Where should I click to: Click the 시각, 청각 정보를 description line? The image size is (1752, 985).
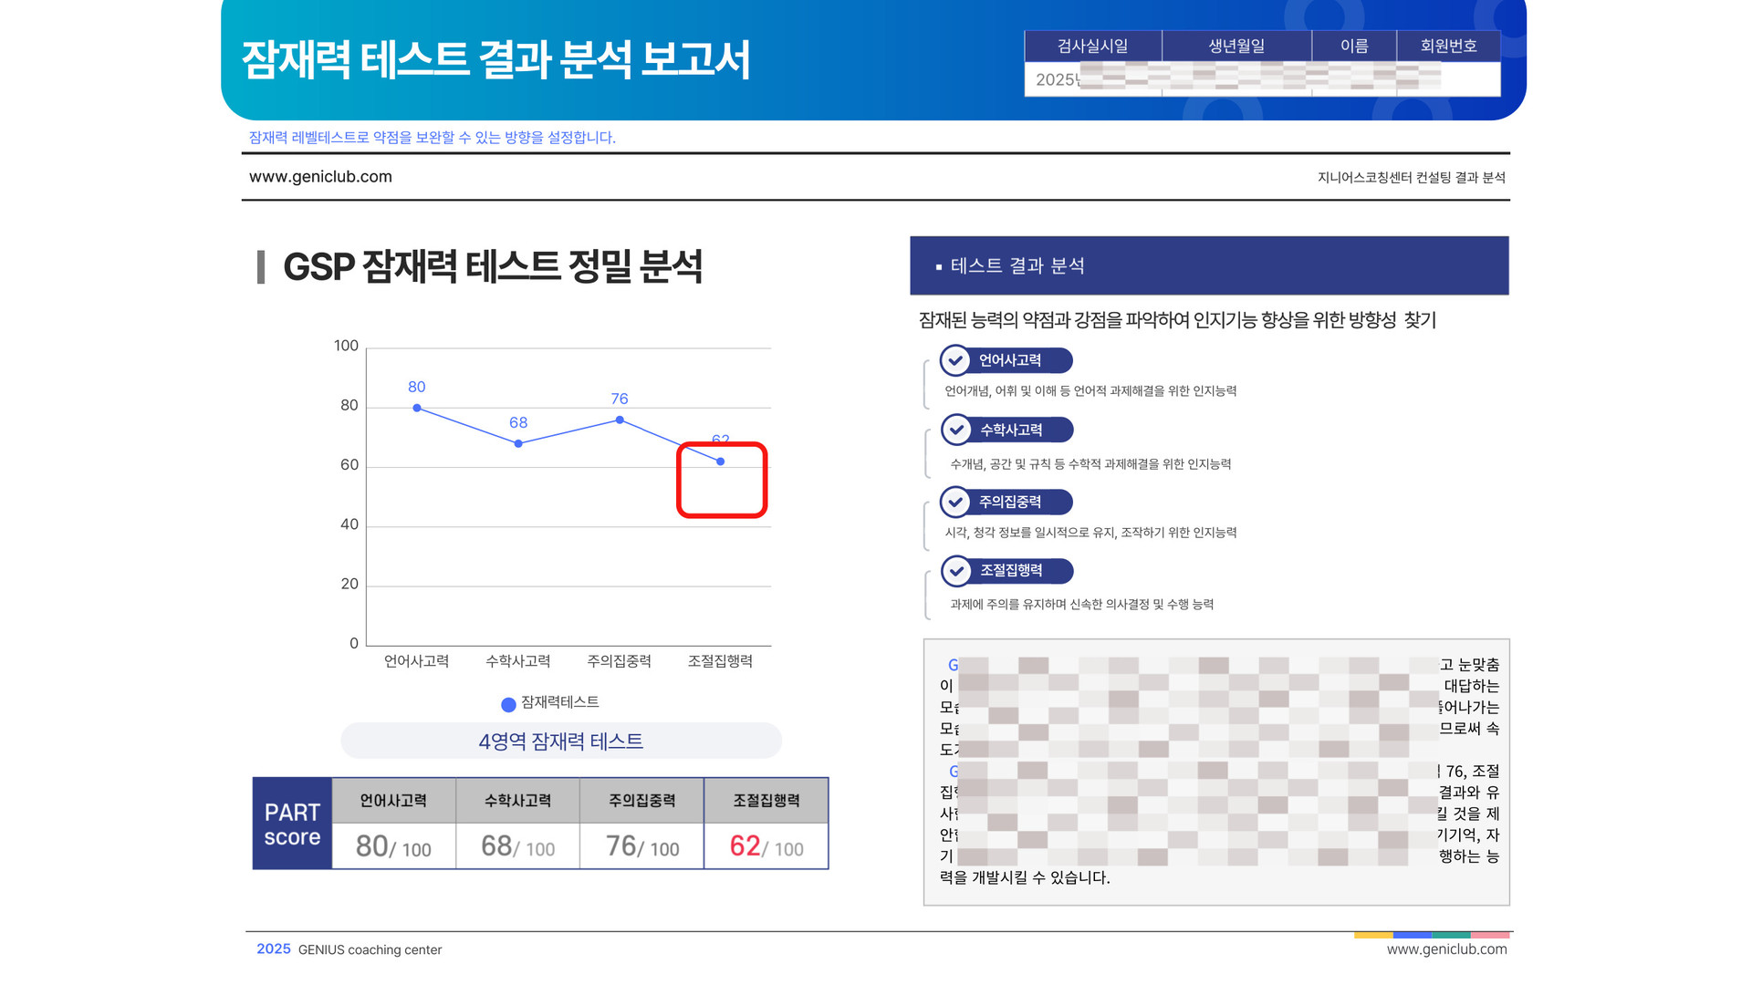pyautogui.click(x=1090, y=533)
